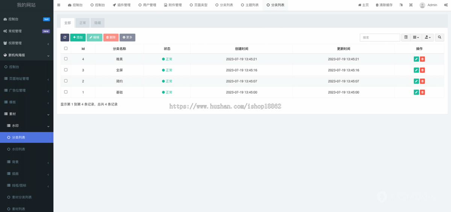Collapse the 水印 sidebar submenu

tap(27, 126)
